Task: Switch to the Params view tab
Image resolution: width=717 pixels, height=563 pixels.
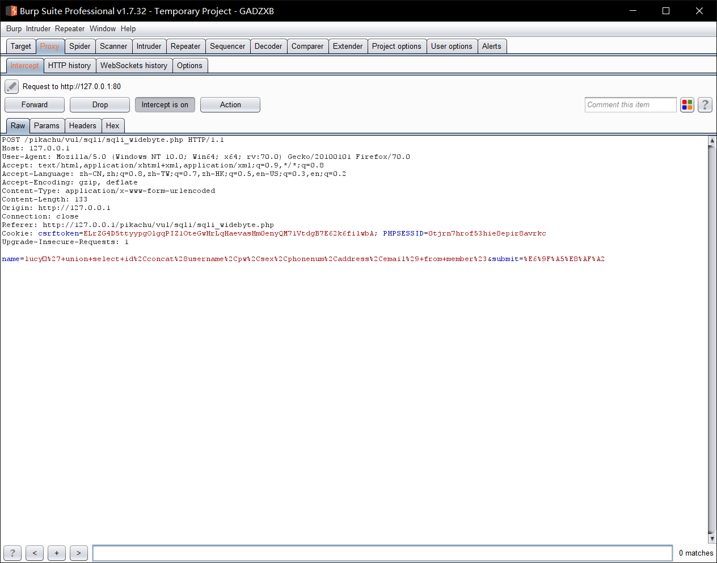Action: pos(47,126)
